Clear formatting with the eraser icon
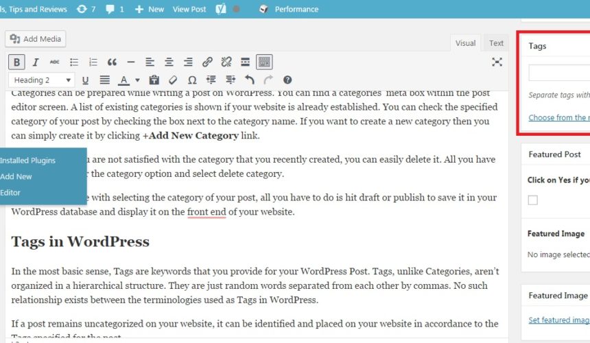This screenshot has width=590, height=343. [x=173, y=80]
